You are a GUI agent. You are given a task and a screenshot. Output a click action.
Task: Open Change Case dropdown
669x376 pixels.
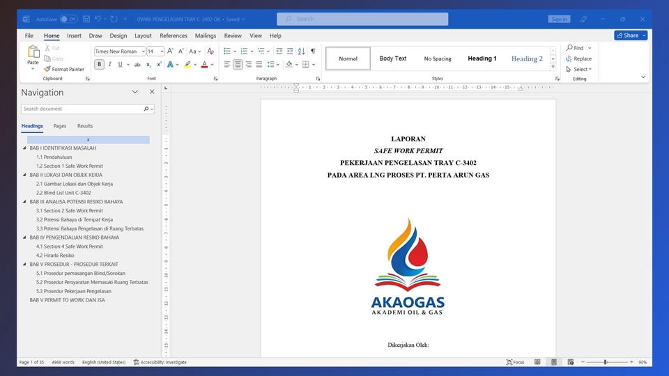tap(194, 51)
